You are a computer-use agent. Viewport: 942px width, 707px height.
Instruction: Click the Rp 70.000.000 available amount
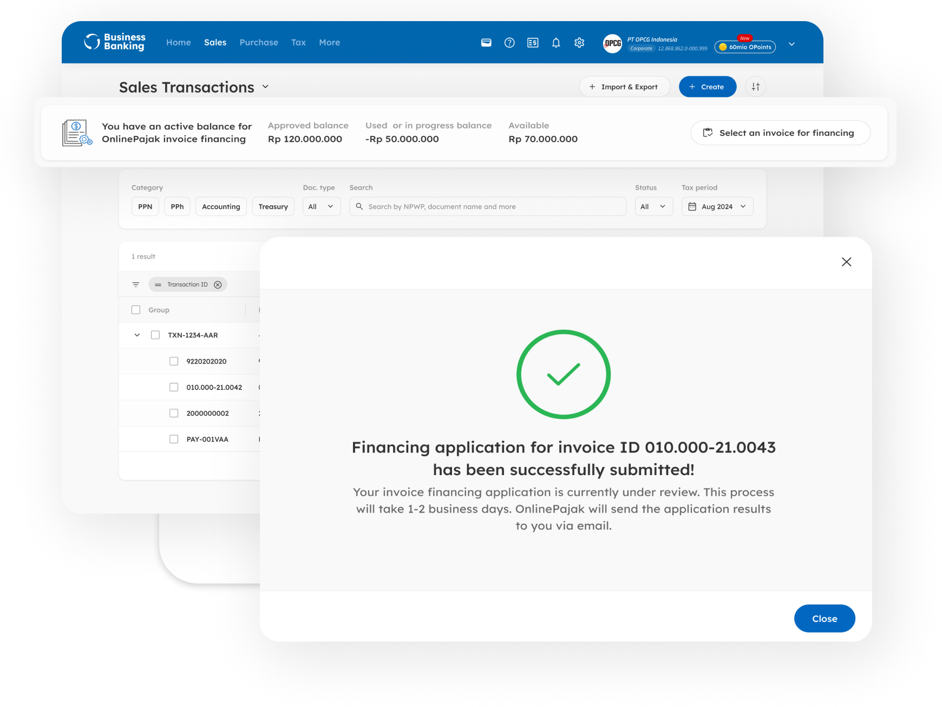pos(543,139)
